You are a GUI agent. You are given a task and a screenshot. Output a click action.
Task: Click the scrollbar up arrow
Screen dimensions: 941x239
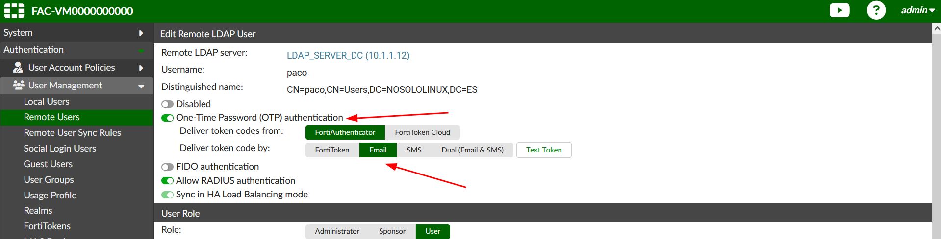936,28
